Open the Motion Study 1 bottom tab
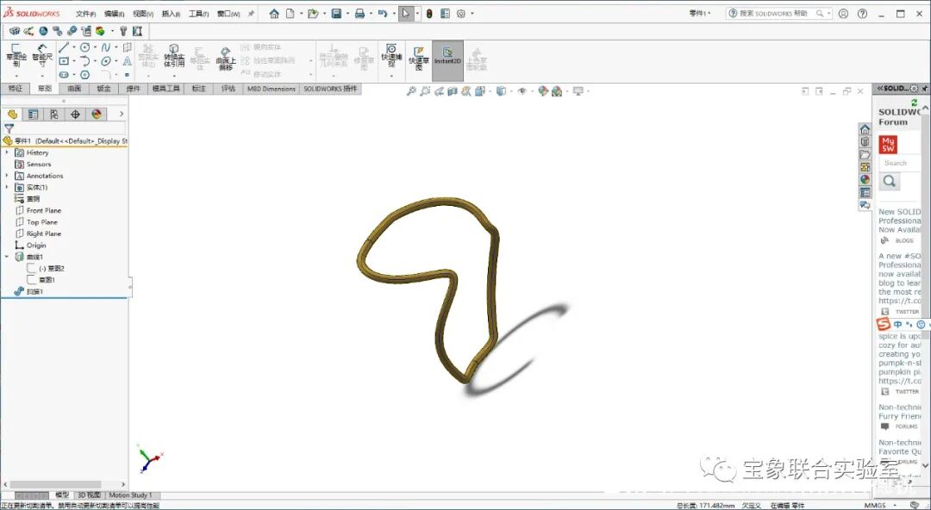This screenshot has width=931, height=510. pyautogui.click(x=130, y=495)
